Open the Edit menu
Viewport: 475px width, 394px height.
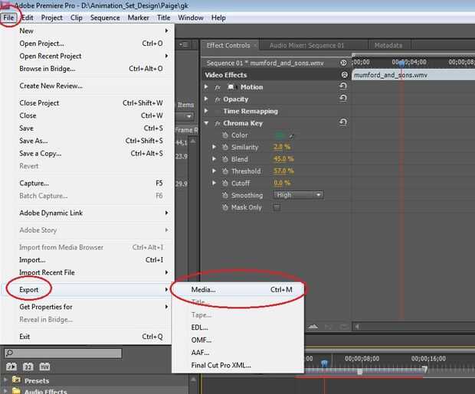28,18
